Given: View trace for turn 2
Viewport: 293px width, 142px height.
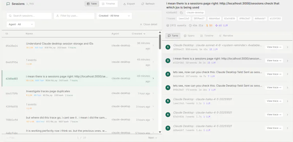Looking at the screenshot, I should tap(274, 60).
